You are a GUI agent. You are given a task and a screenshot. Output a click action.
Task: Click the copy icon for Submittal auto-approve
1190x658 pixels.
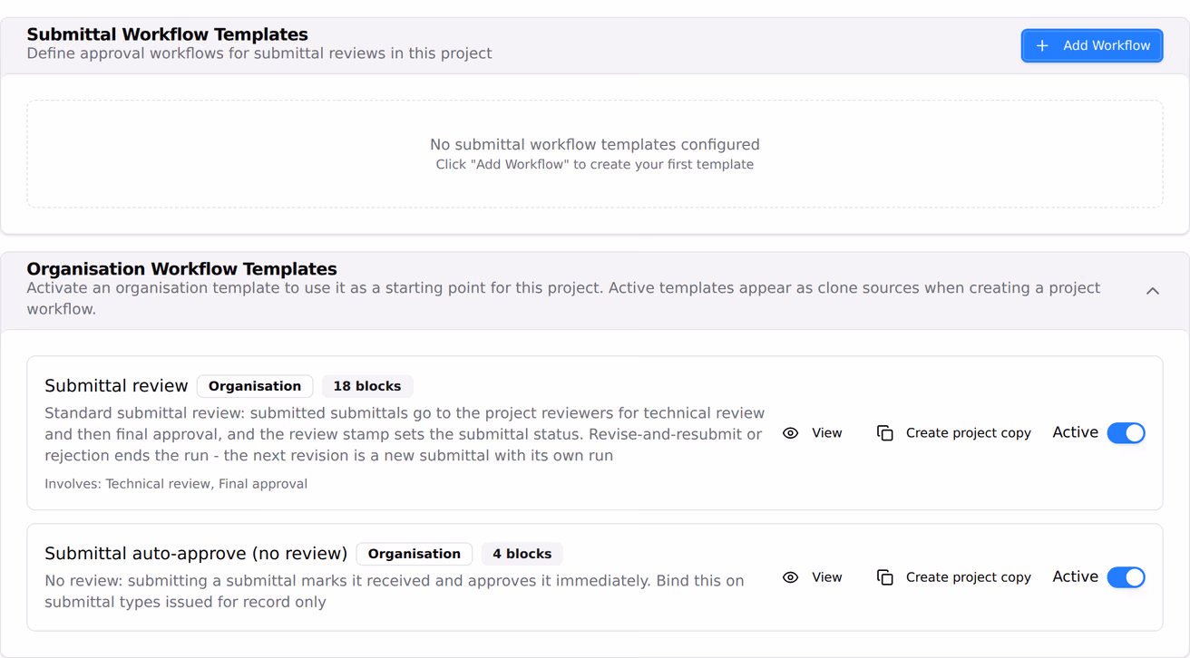click(x=885, y=577)
